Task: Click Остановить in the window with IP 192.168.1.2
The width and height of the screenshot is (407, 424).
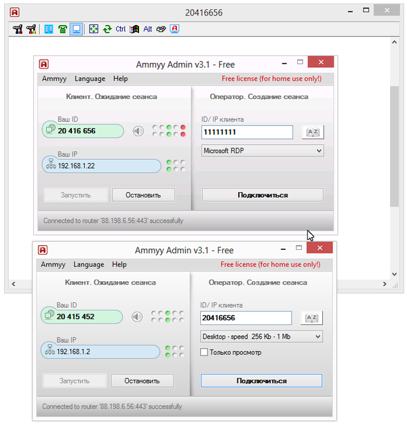Action: [142, 381]
